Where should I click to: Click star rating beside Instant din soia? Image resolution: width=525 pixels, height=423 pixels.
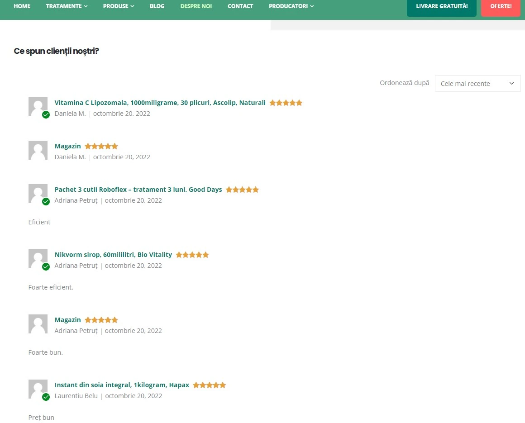click(x=209, y=385)
